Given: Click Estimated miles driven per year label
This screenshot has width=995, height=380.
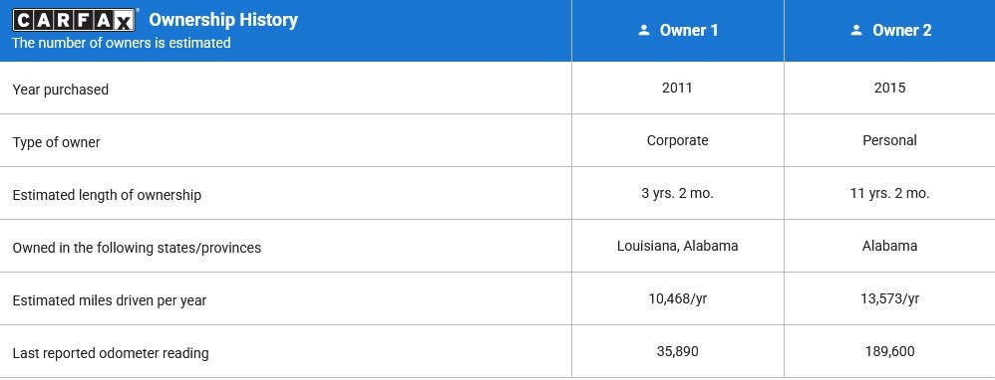Looking at the screenshot, I should point(109,300).
